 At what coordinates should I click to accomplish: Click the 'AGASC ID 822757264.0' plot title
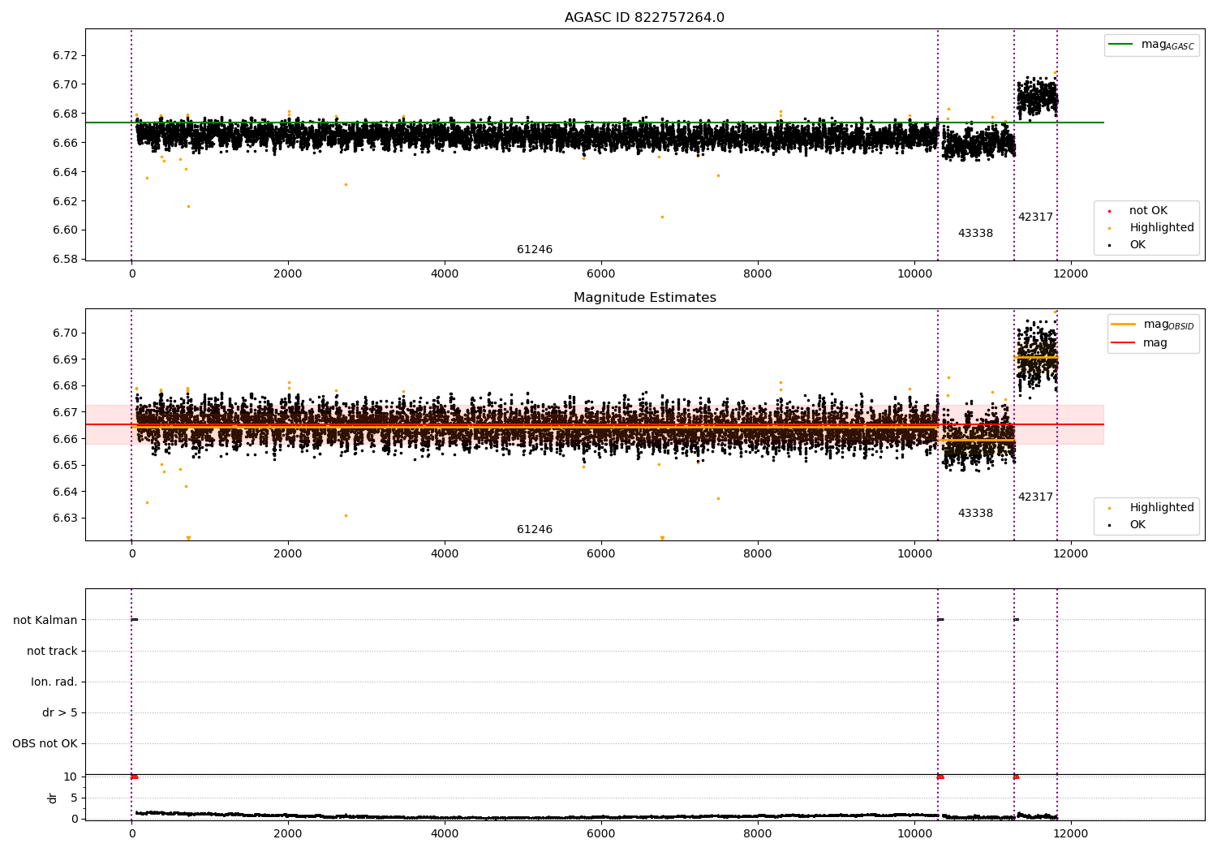click(x=644, y=18)
